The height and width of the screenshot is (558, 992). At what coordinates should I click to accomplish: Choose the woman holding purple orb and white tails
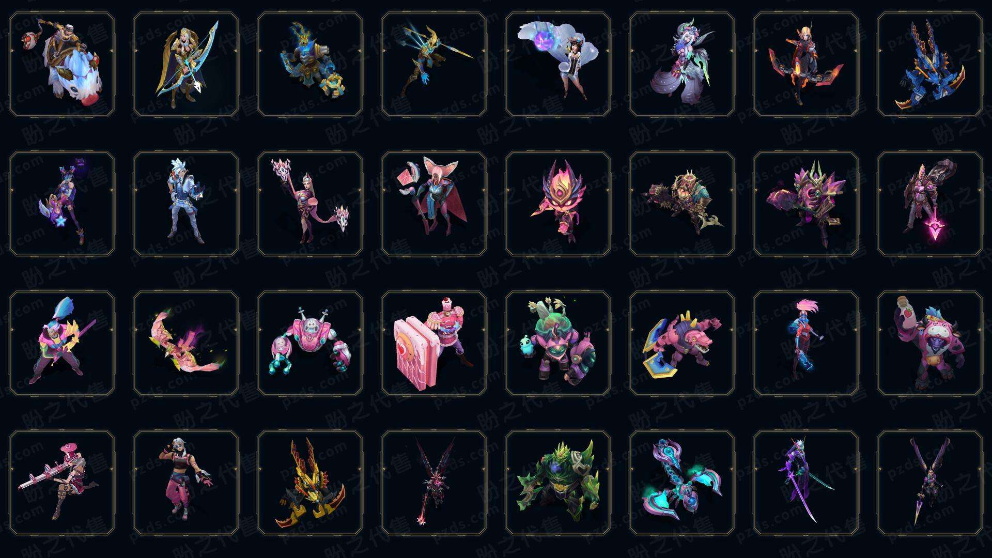click(558, 65)
